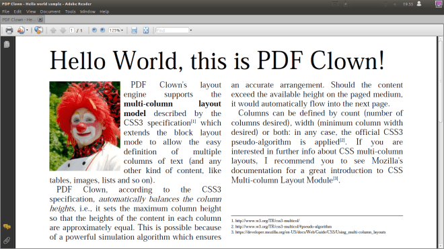Image resolution: width=444 pixels, height=249 pixels.
Task: Open the Comments panel in sidebar
Action: click(x=7, y=227)
